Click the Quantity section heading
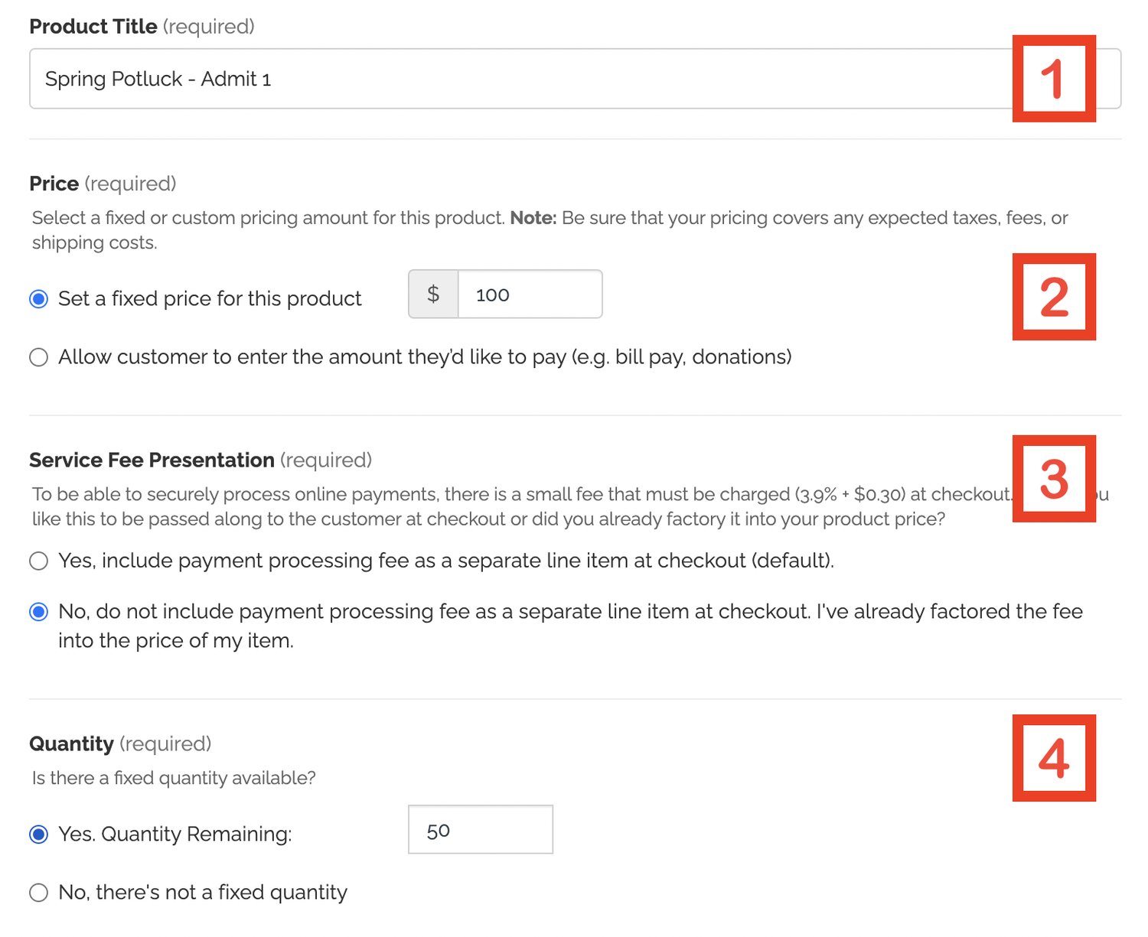 pos(71,743)
